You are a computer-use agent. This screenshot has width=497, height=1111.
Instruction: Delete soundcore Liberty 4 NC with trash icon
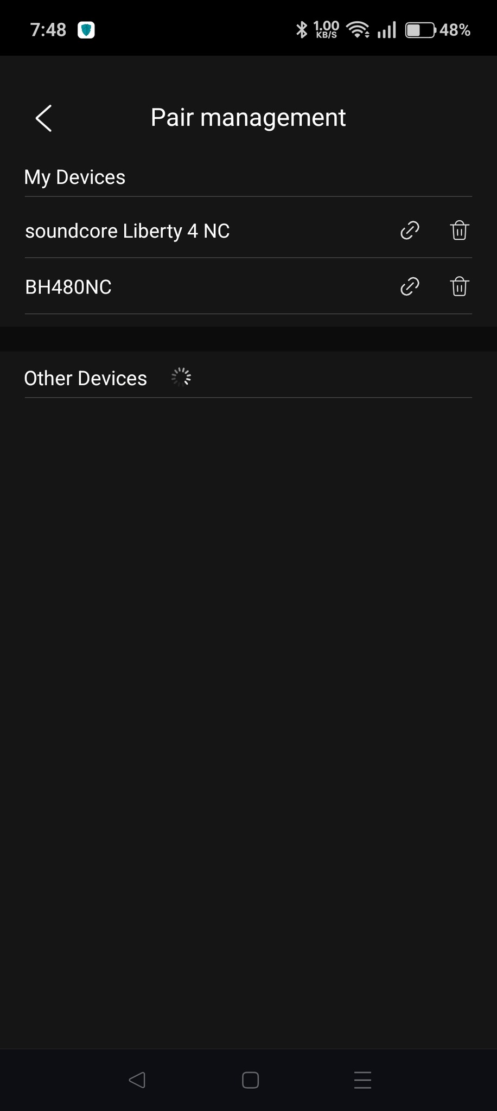pyautogui.click(x=460, y=231)
